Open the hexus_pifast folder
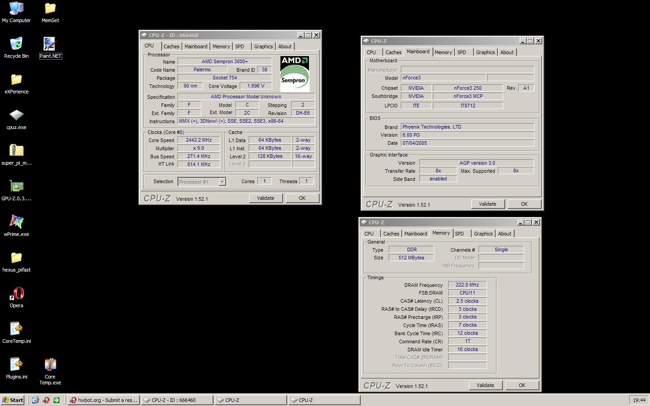650x406 pixels. click(x=16, y=258)
